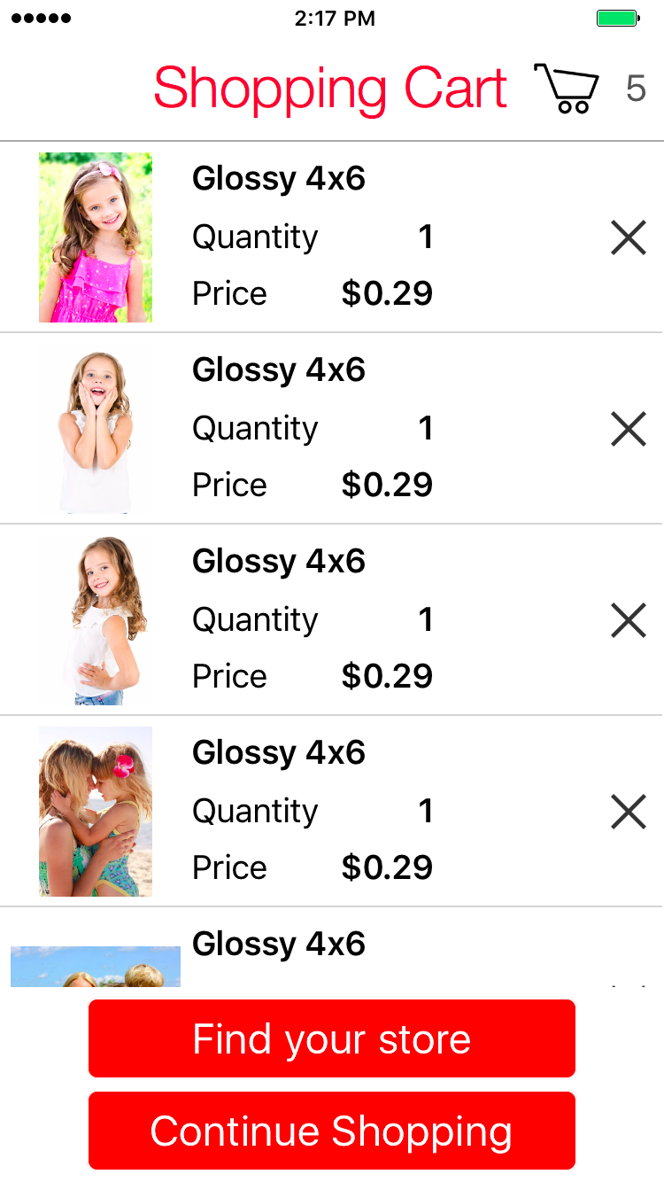Tap the fourth item's quantity value
The image size is (664, 1182).
pos(426,812)
